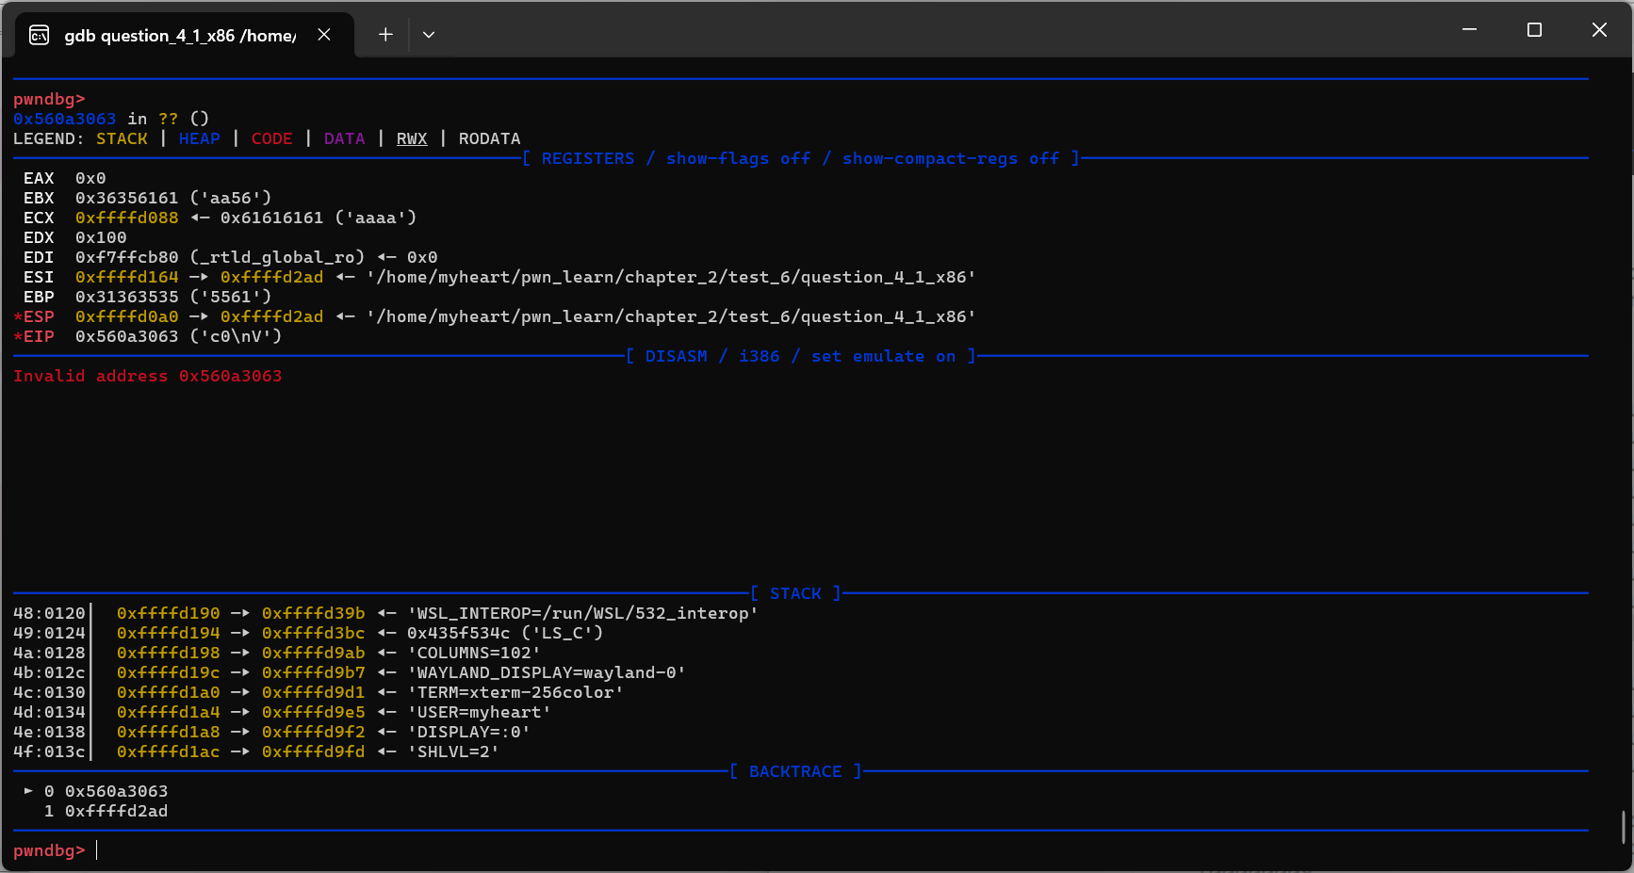Click the BACKTRACE section header

[795, 771]
